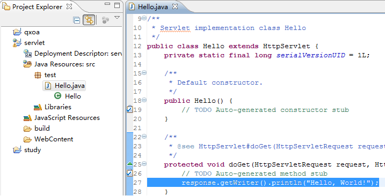Click the closing brace on line 20
Viewport: 385px width, 196px height.
click(166, 119)
